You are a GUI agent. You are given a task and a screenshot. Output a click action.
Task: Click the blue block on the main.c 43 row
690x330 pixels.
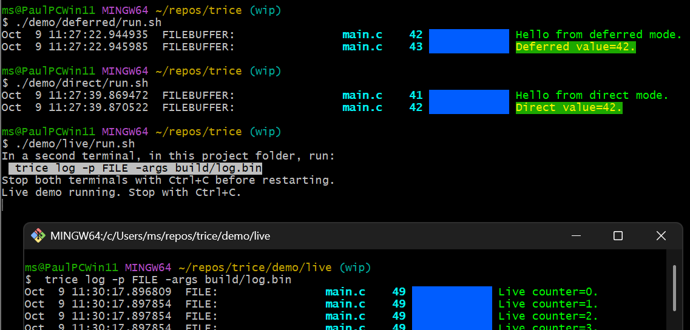(x=469, y=47)
